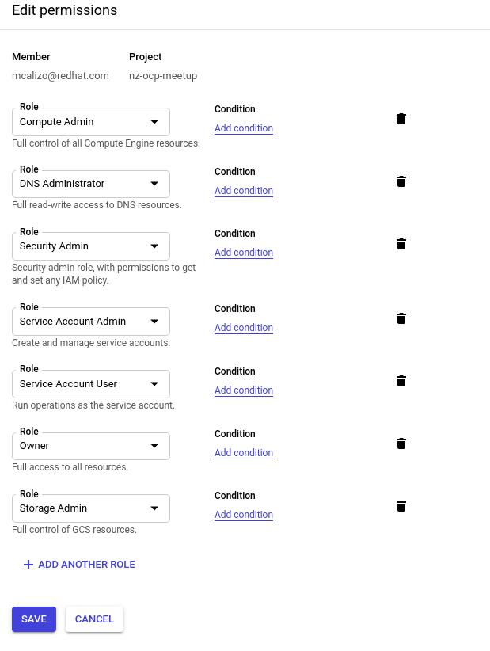Trash the Storage Admin role
This screenshot has height=651, width=490.
(401, 506)
